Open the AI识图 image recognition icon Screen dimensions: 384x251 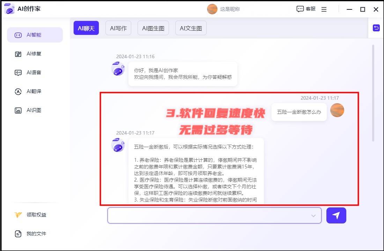(x=18, y=111)
